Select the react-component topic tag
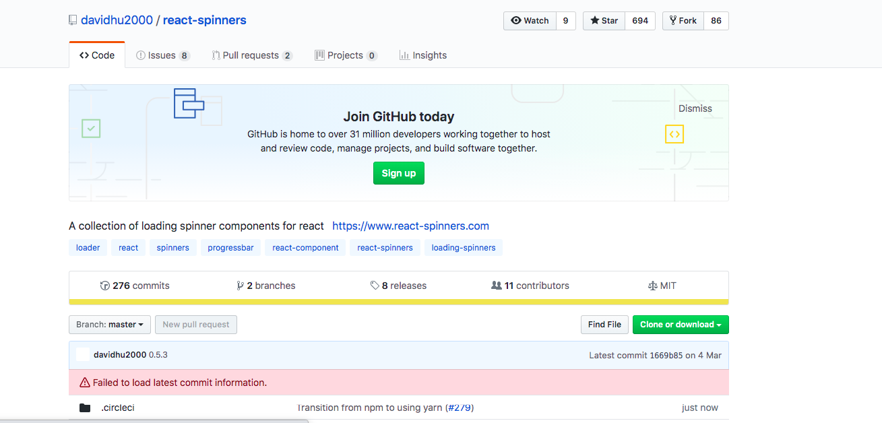The width and height of the screenshot is (882, 423). [x=305, y=248]
